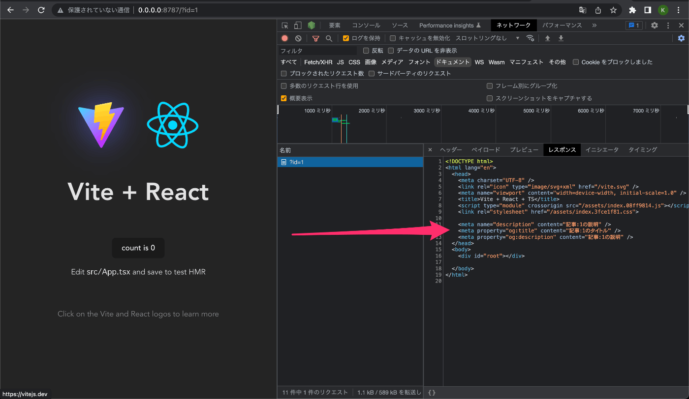Close DevTools with the X icon
Image resolution: width=689 pixels, height=399 pixels.
pyautogui.click(x=681, y=26)
